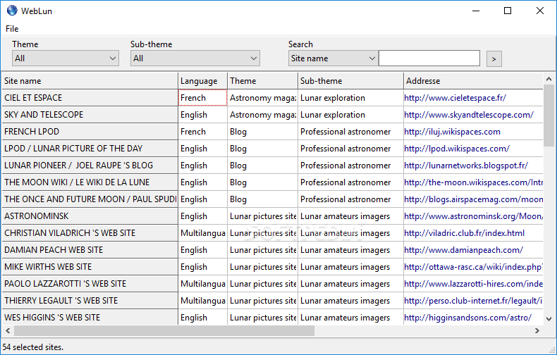557x355 pixels.
Task: Select the FRENCH LPOD site name
Action: pos(90,132)
